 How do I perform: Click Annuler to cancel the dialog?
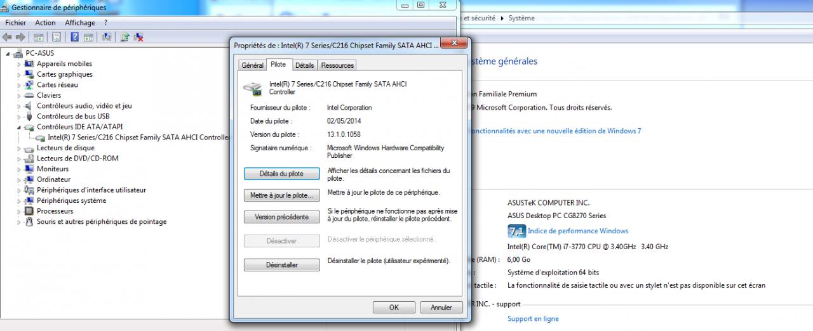coord(441,308)
